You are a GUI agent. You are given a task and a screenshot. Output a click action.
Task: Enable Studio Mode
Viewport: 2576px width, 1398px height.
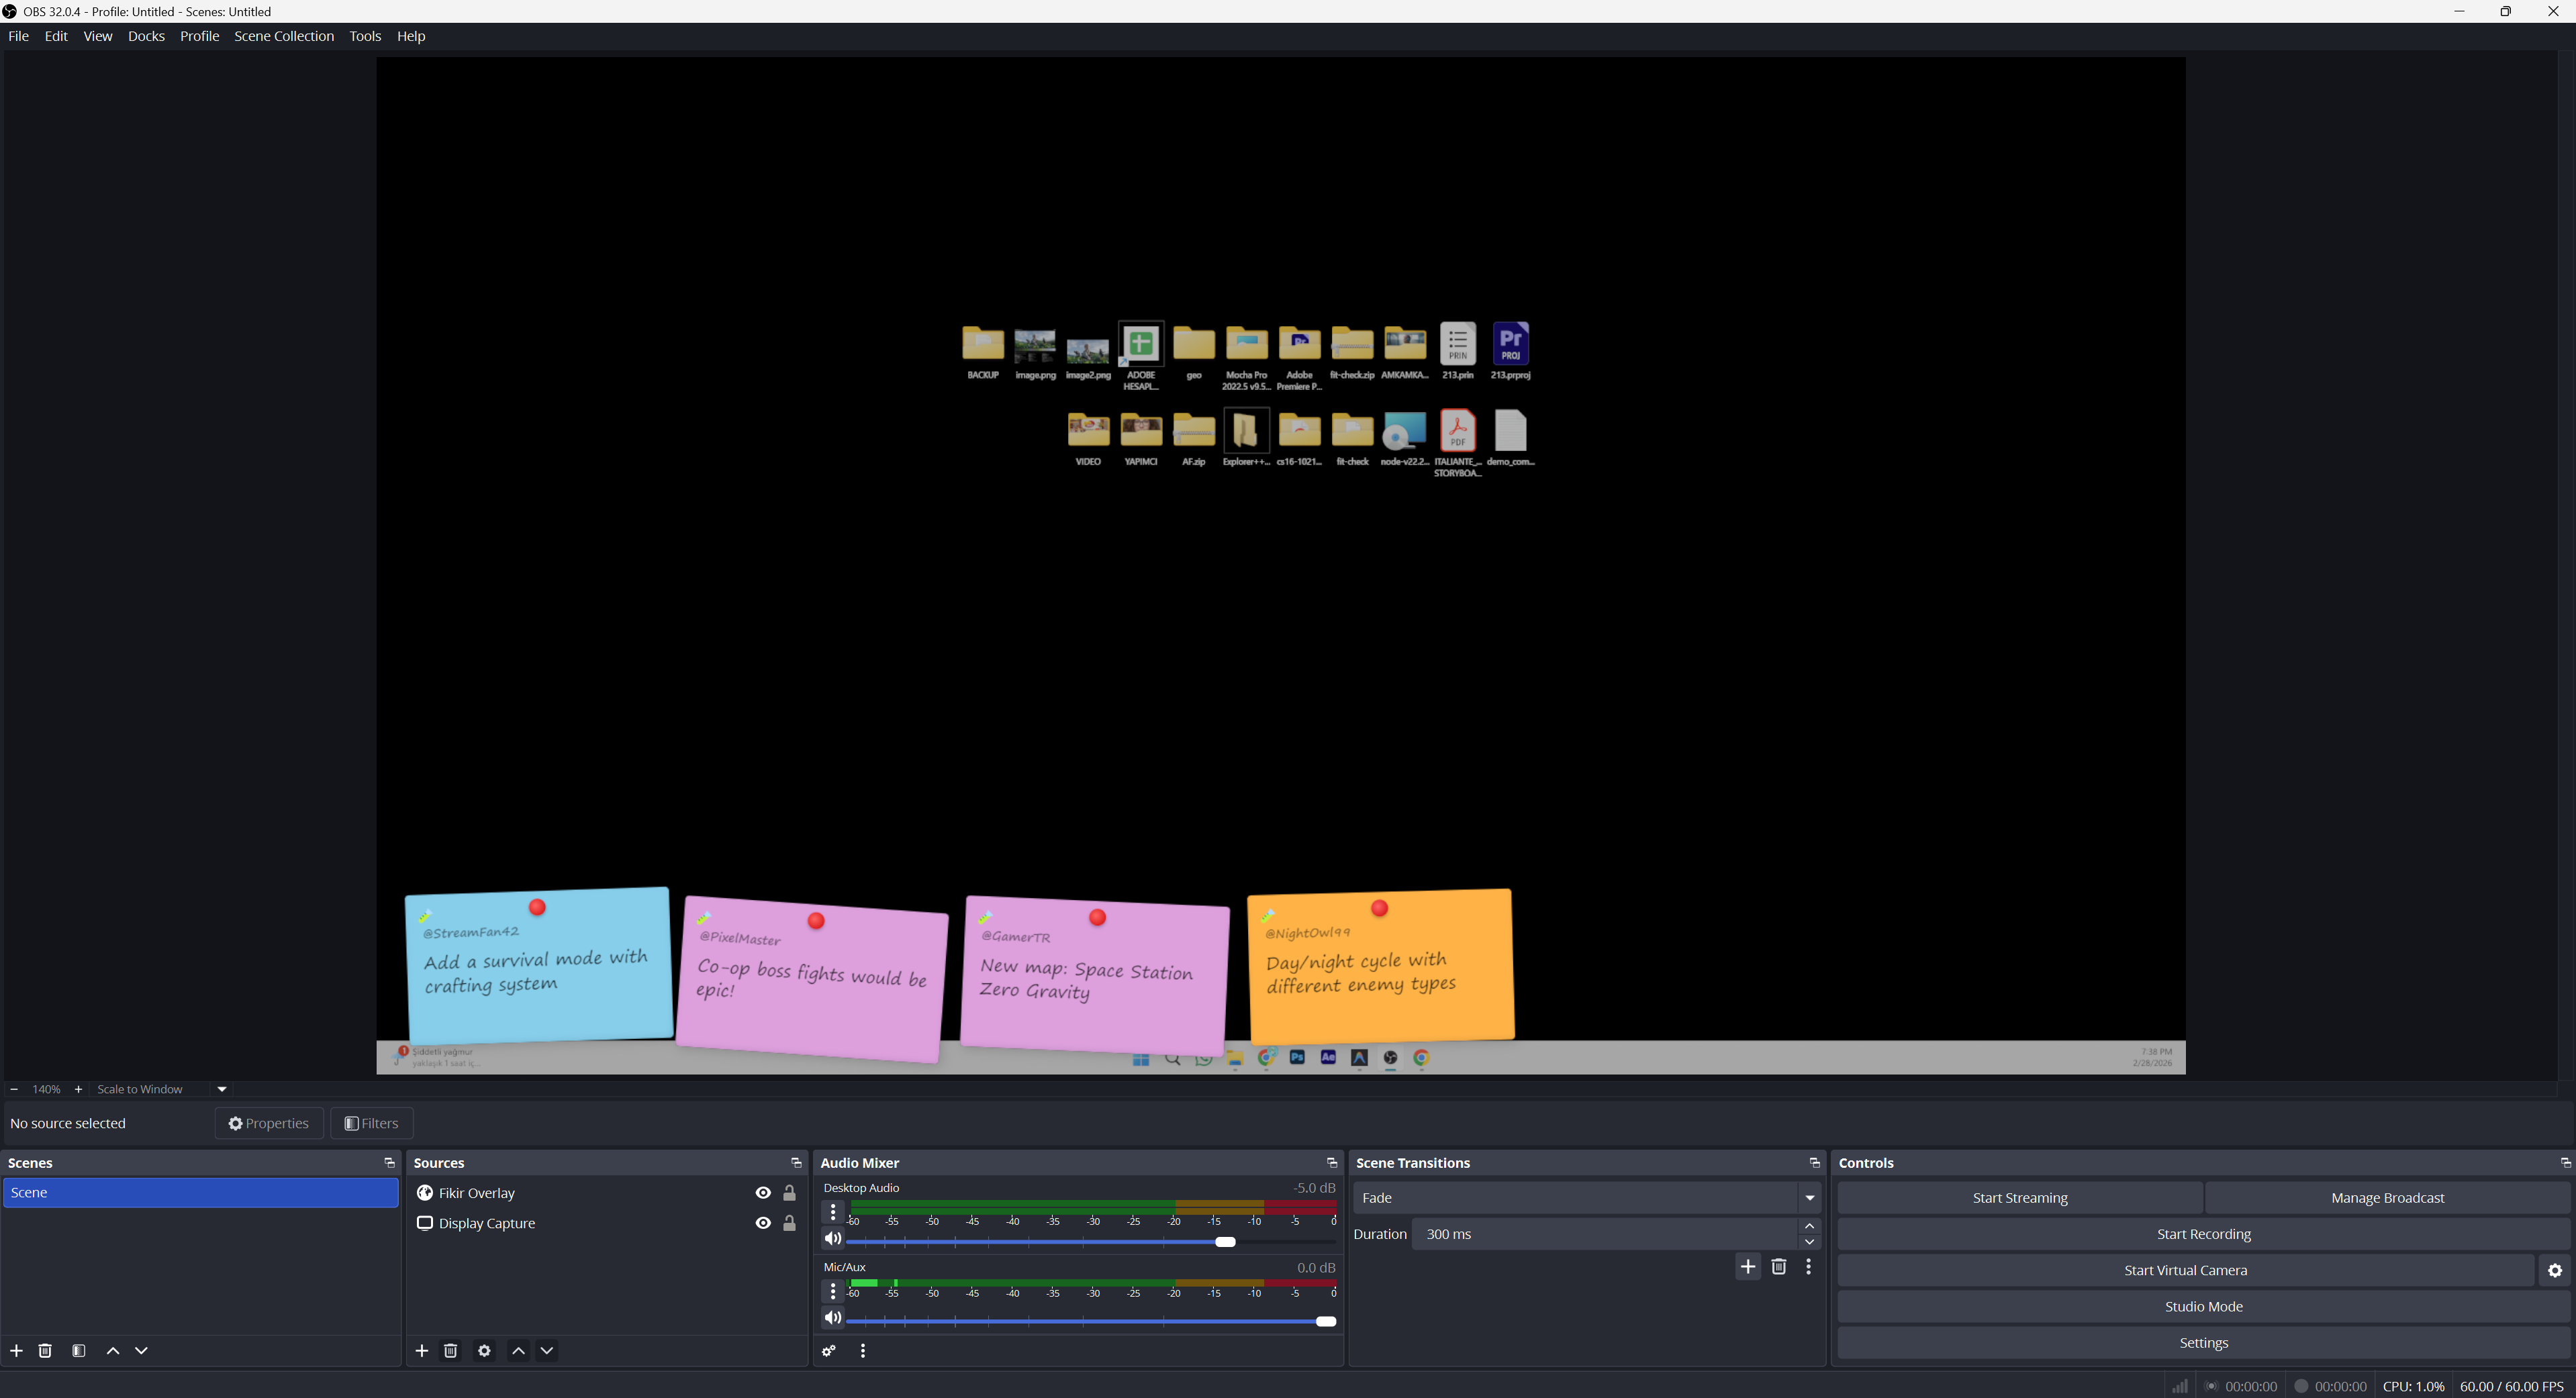(x=2204, y=1307)
